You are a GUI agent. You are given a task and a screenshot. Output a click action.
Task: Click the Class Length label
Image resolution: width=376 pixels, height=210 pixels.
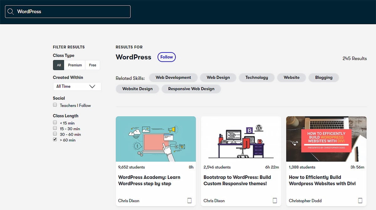pos(65,116)
